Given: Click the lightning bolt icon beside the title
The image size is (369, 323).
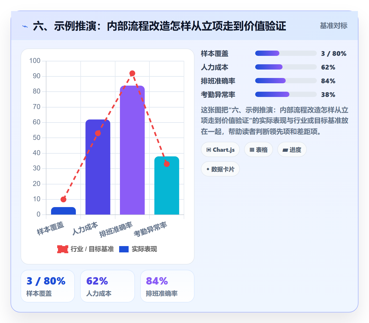Looking at the screenshot, I should 25,26.
